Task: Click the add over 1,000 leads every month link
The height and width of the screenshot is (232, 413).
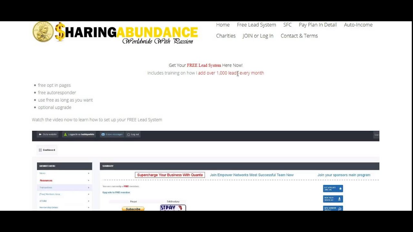Action: pyautogui.click(x=231, y=73)
